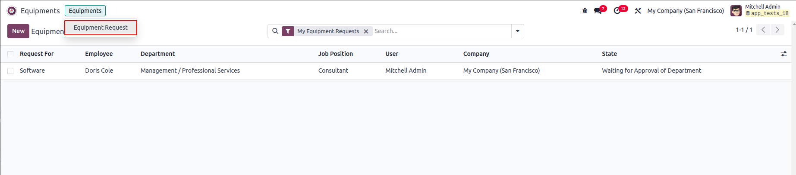Go to next page arrow

click(777, 30)
